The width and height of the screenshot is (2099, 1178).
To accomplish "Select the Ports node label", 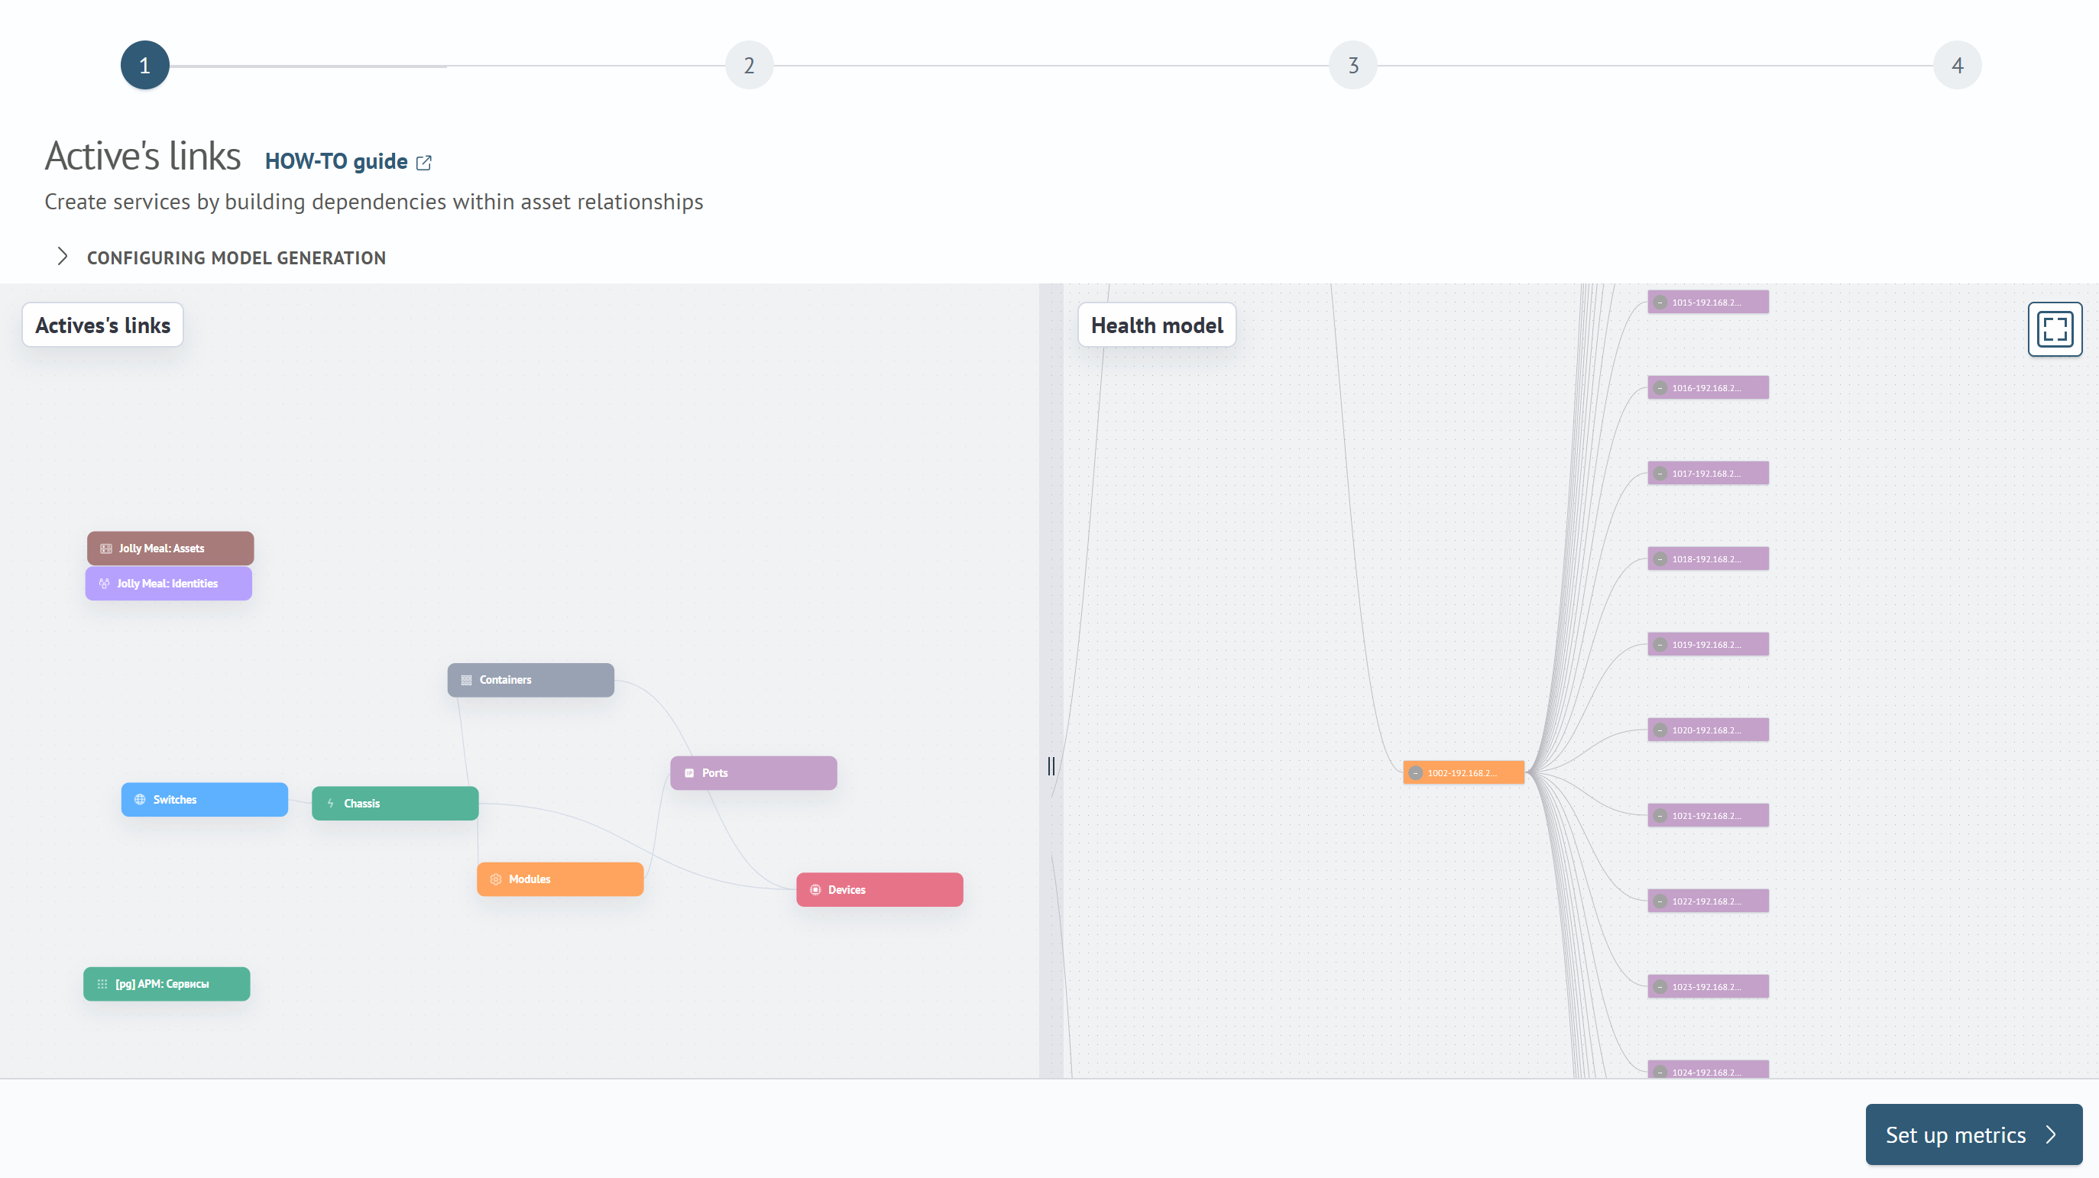I will [714, 773].
